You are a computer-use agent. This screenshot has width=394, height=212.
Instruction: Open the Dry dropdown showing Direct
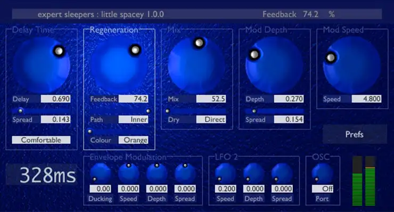click(211, 119)
